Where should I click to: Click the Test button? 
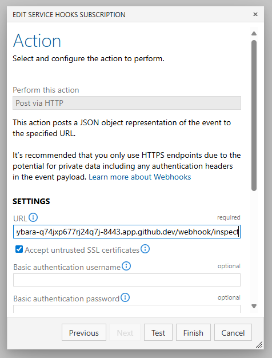158,332
